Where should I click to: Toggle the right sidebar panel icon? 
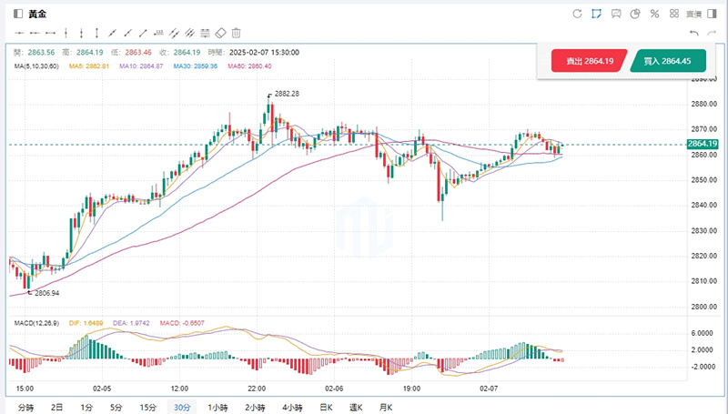713,14
